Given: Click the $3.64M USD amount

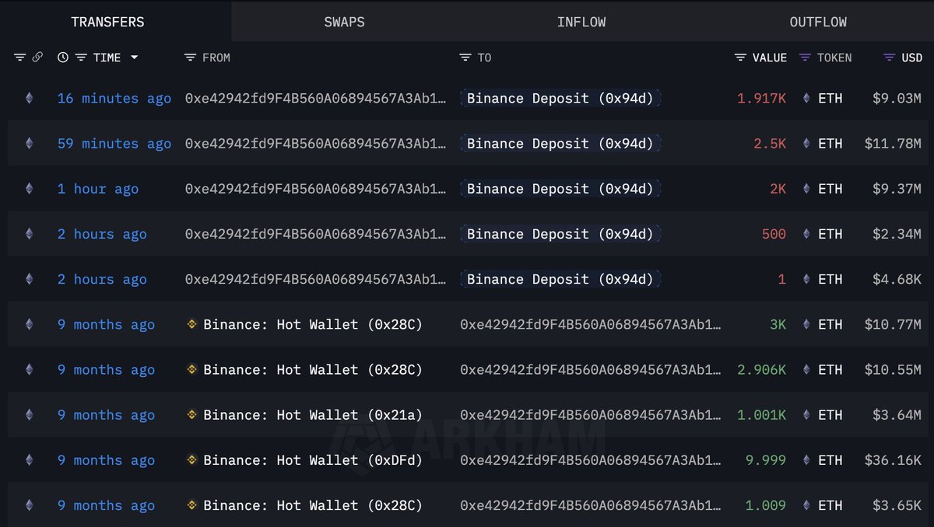Looking at the screenshot, I should pos(897,414).
